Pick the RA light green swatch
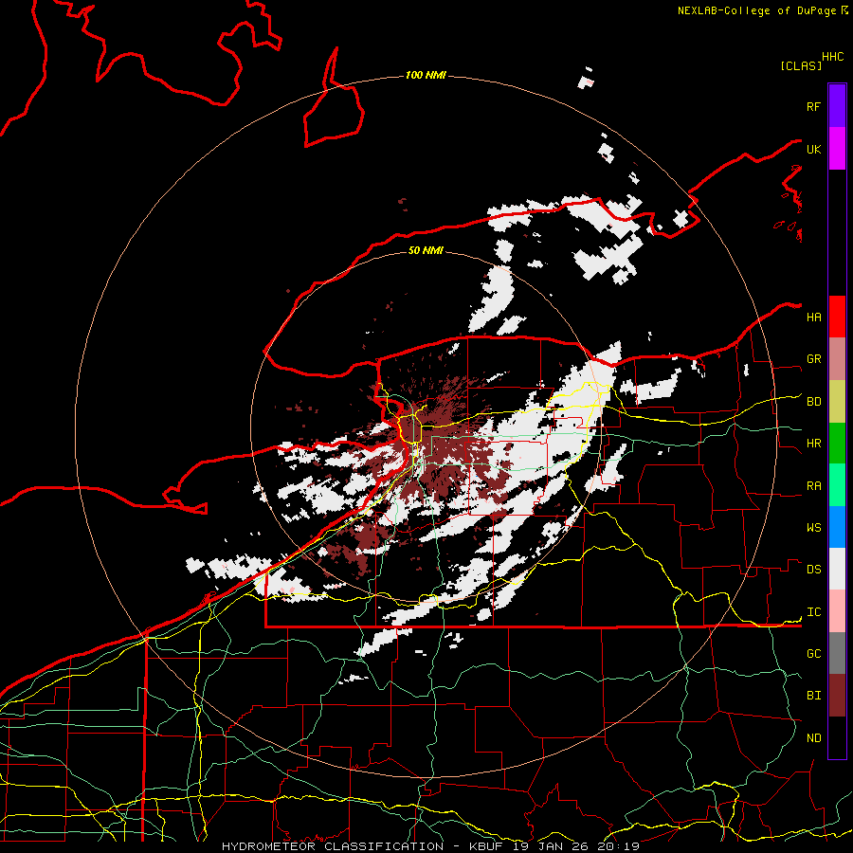This screenshot has height=853, width=853. point(837,485)
